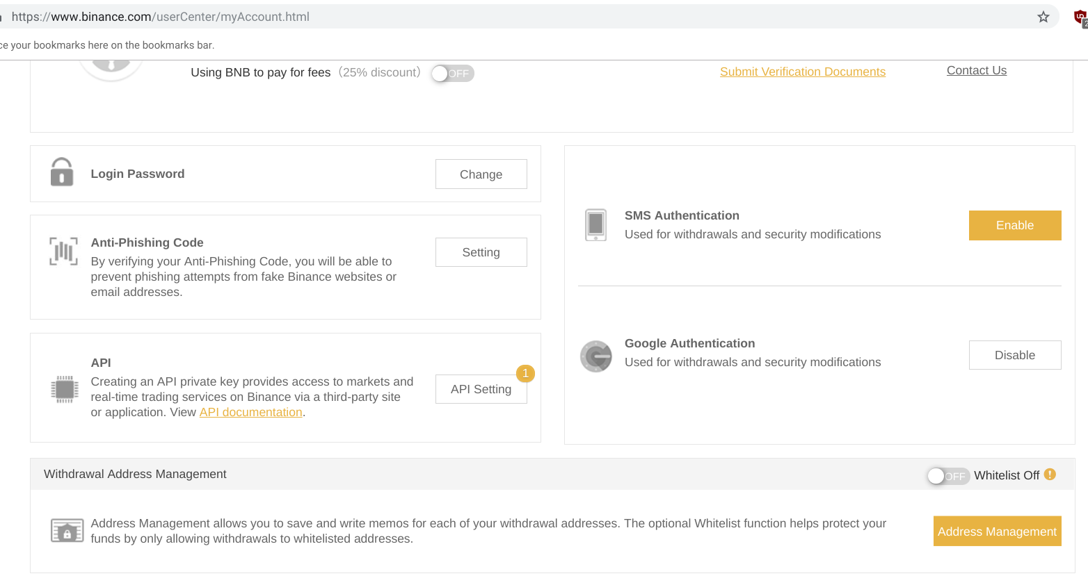Viewport: 1088px width, 576px height.
Task: Change the login password
Action: (481, 174)
